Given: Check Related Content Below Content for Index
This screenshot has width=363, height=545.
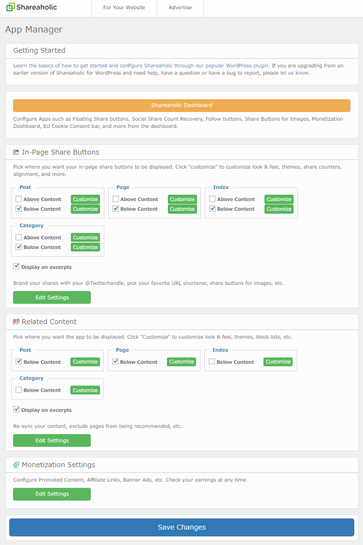Looking at the screenshot, I should [212, 362].
